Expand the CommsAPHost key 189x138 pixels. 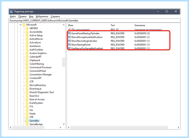click(x=24, y=71)
